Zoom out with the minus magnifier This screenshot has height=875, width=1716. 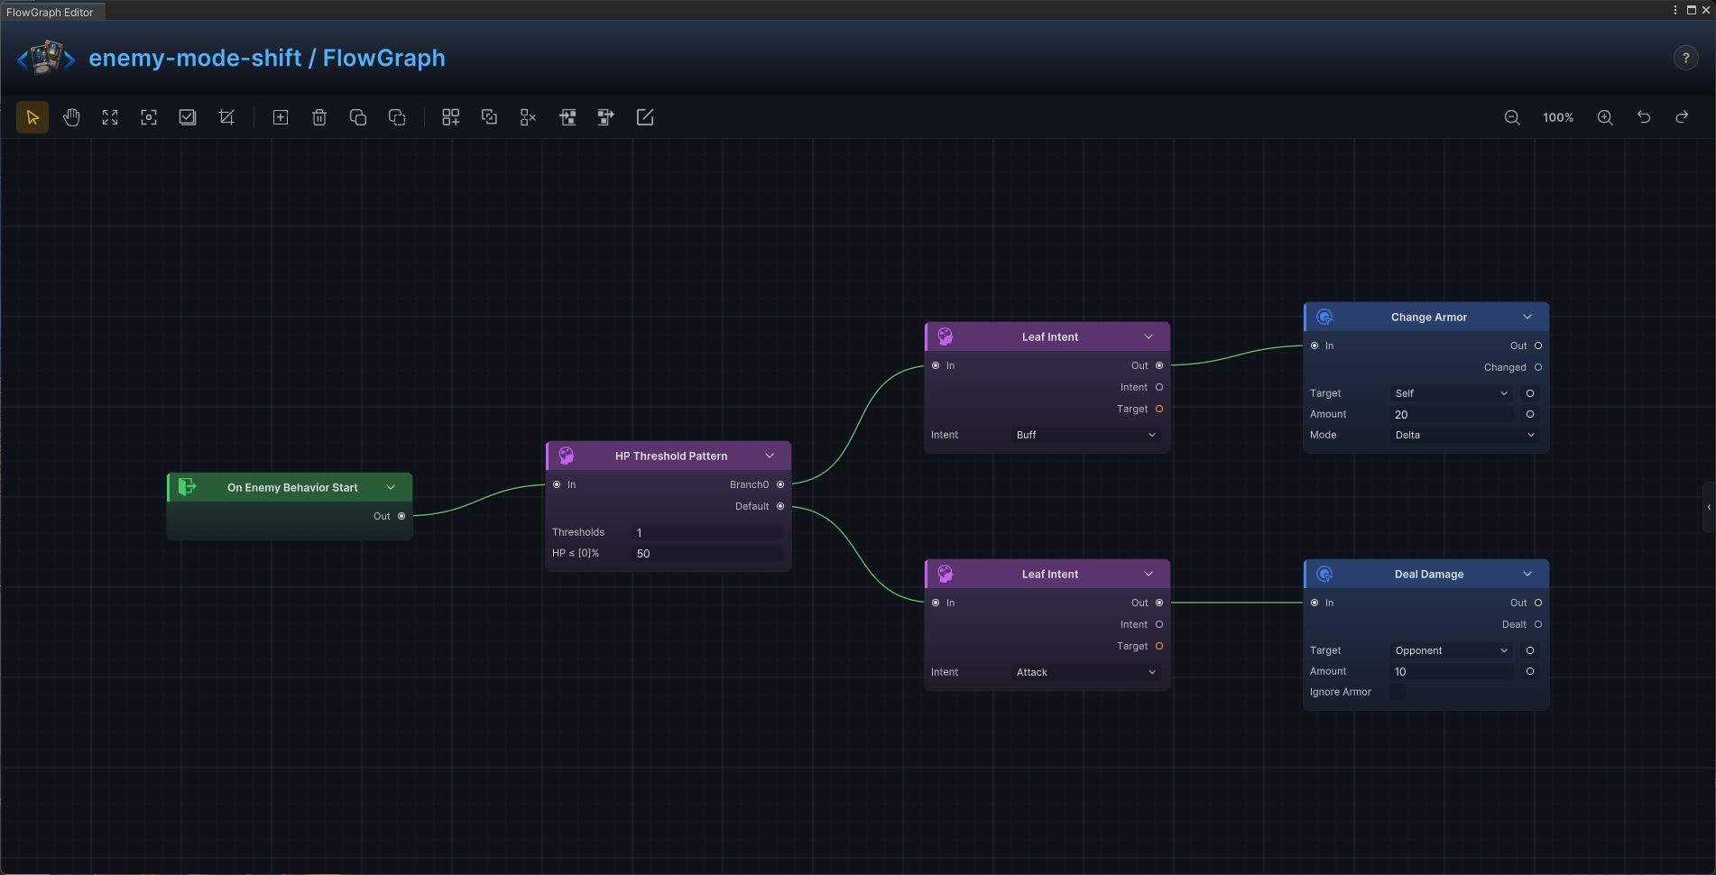(x=1512, y=117)
